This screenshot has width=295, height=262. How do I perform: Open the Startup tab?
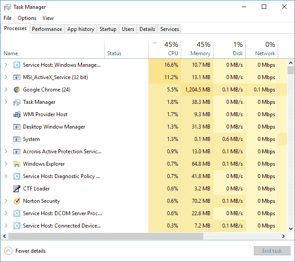pos(108,29)
